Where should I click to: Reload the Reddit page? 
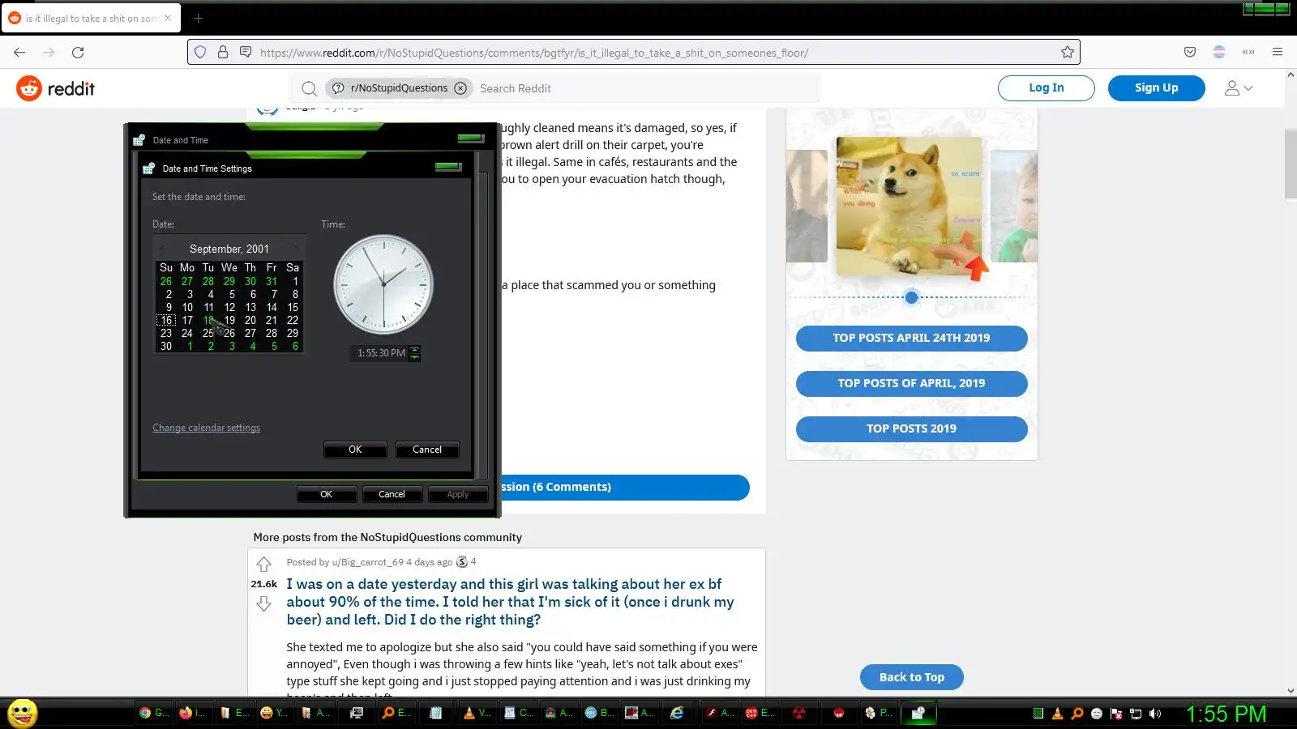(78, 53)
